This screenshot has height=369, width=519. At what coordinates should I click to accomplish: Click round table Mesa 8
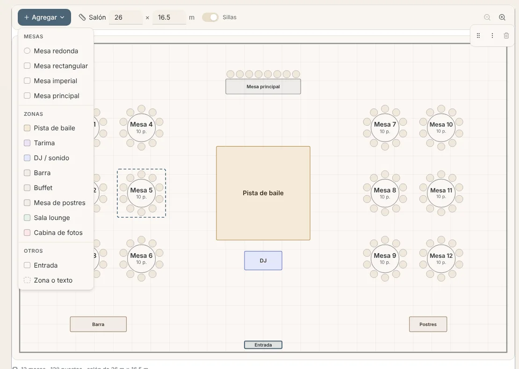point(385,193)
